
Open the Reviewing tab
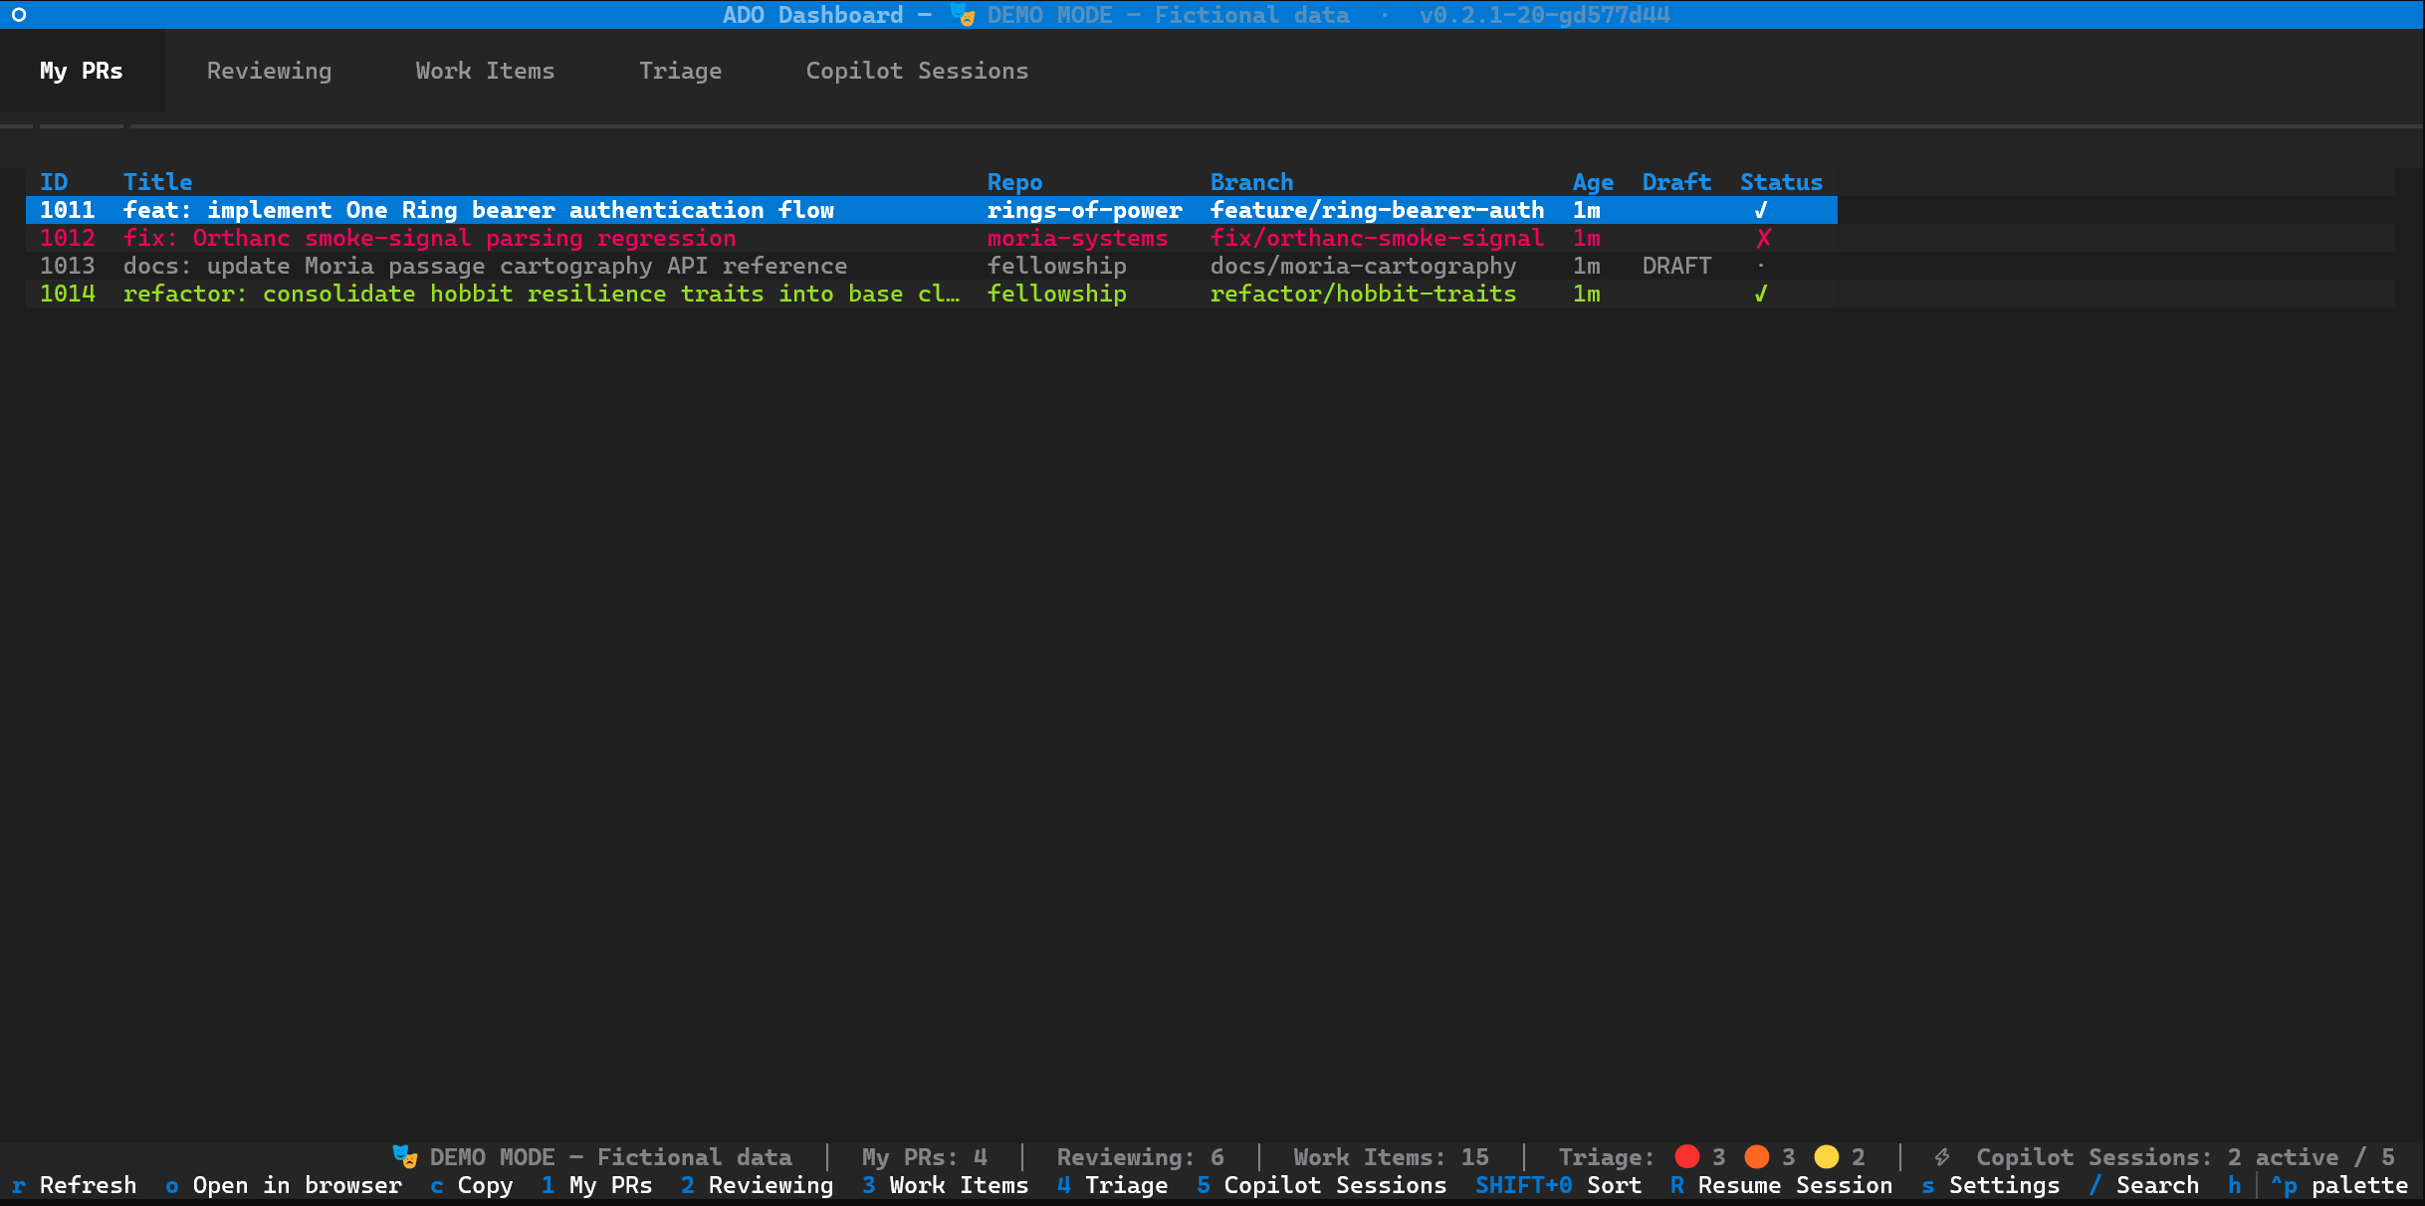pos(269,71)
